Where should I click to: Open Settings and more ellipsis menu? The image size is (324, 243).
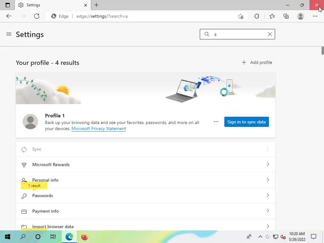315,16
